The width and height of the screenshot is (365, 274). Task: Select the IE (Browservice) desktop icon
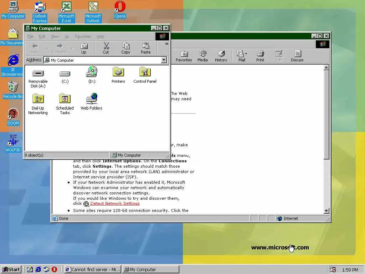coord(12,66)
